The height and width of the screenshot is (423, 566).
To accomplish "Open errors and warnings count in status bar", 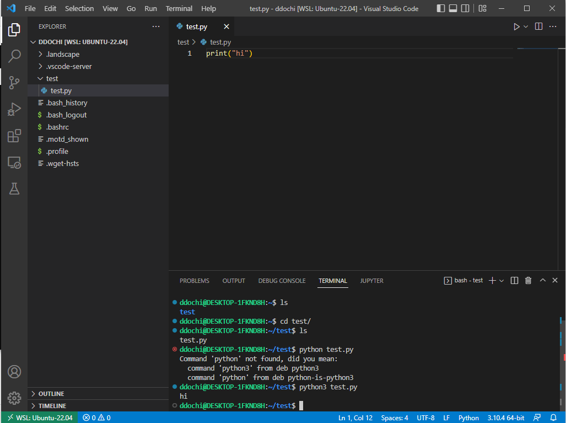I will (x=97, y=417).
